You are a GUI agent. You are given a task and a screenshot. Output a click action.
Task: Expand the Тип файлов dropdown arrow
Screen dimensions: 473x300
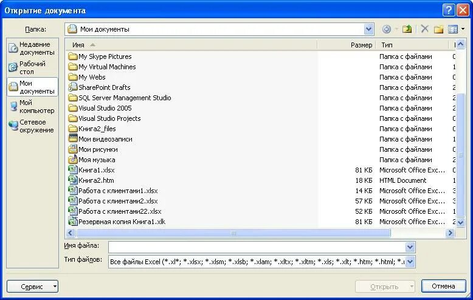pyautogui.click(x=410, y=262)
